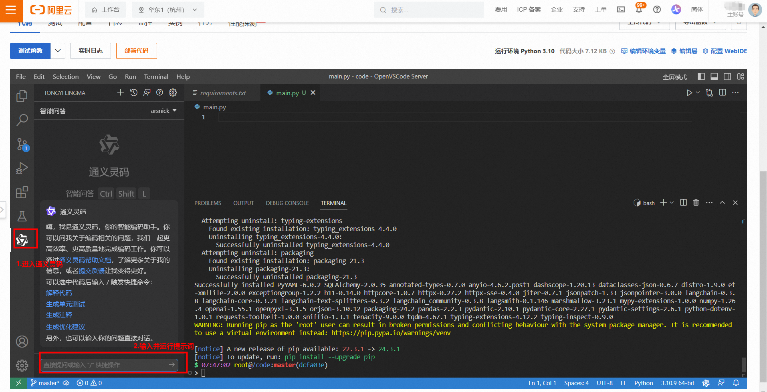
Task: Open the Explorer icon in activity bar
Action: tap(22, 96)
